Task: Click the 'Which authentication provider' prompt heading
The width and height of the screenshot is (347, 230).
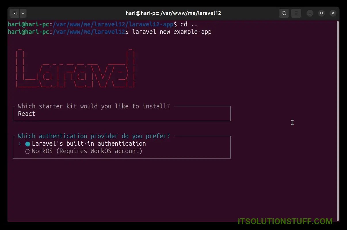Action: tap(94, 136)
